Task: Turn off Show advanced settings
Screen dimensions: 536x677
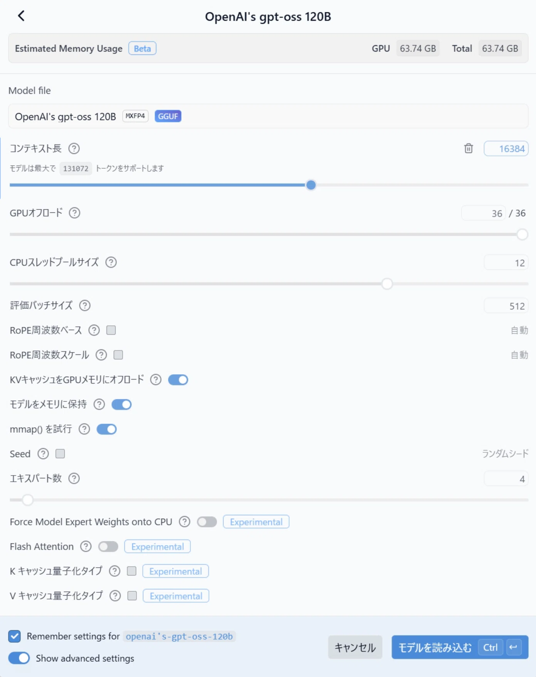Action: point(19,658)
